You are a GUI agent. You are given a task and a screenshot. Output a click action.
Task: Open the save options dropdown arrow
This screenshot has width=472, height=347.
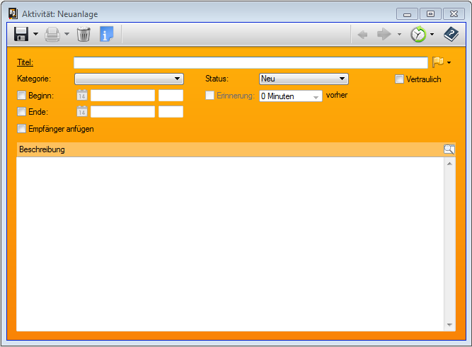click(x=35, y=34)
